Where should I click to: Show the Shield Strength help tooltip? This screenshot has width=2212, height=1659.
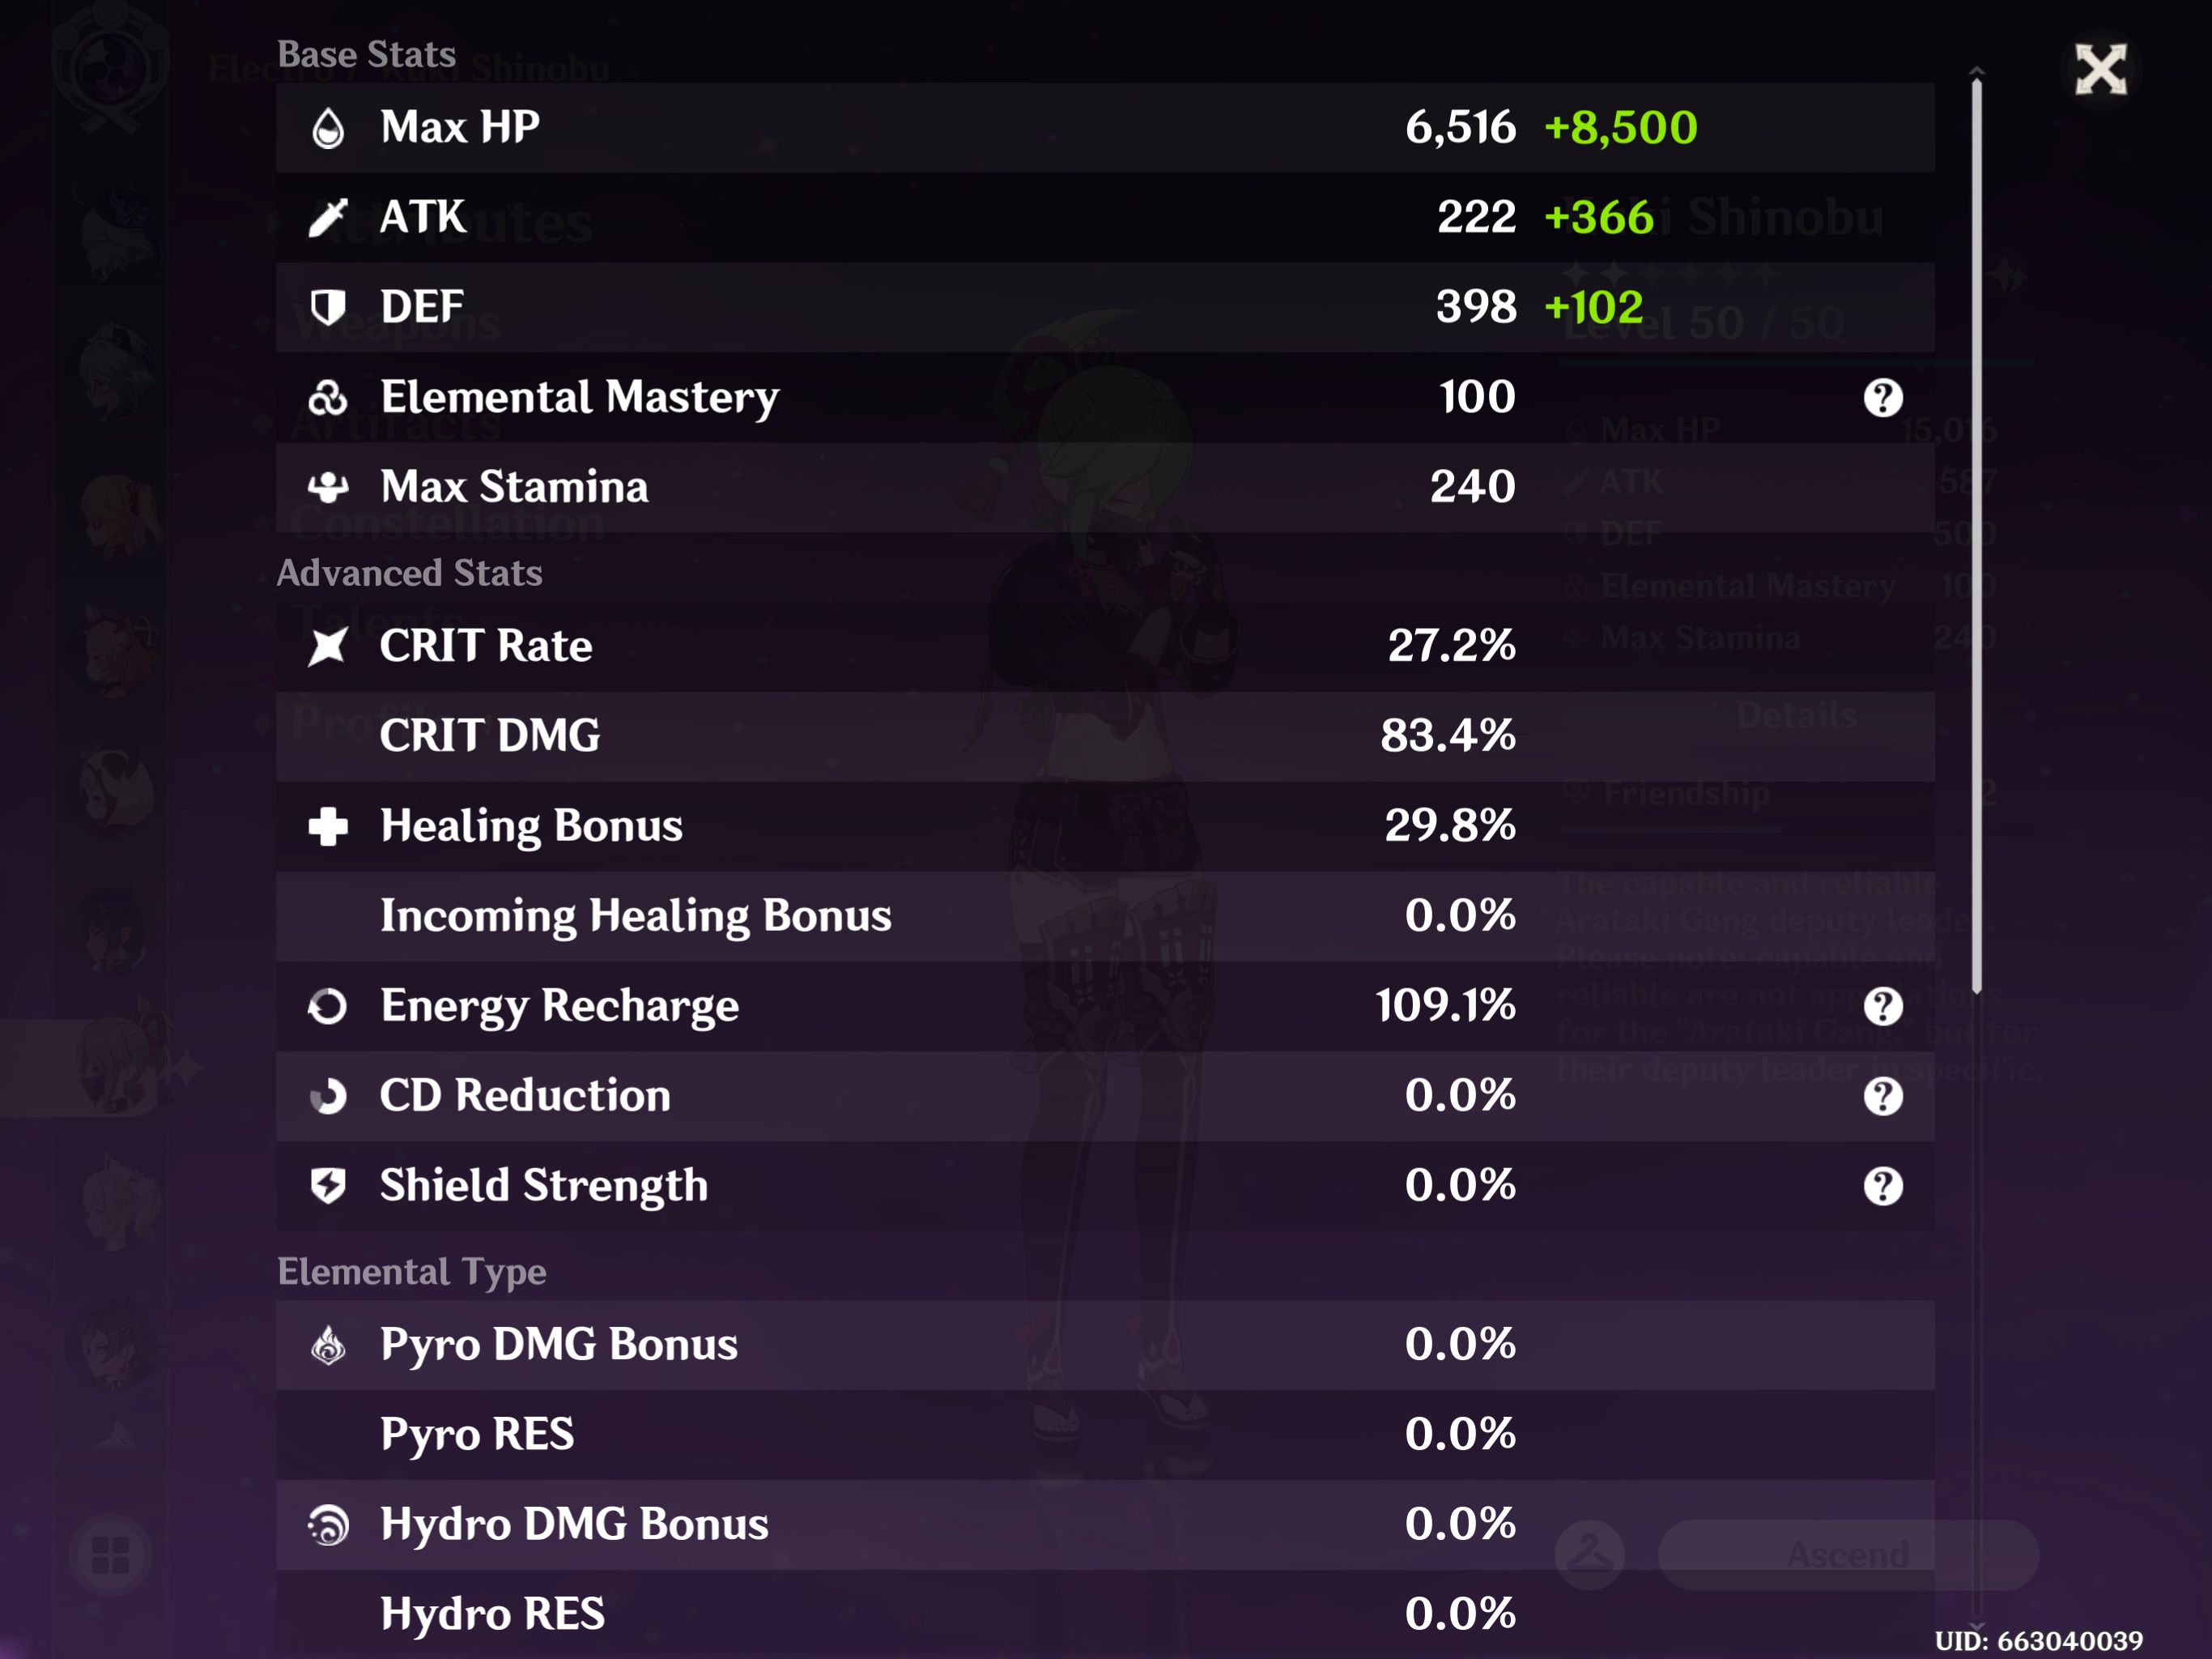1882,1186
